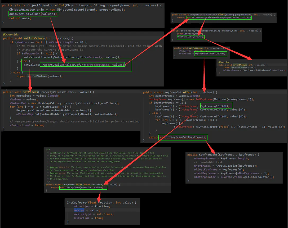Click 'int numValues = values.length;' line
This screenshot has width=288, height=228.
(x=34, y=96)
